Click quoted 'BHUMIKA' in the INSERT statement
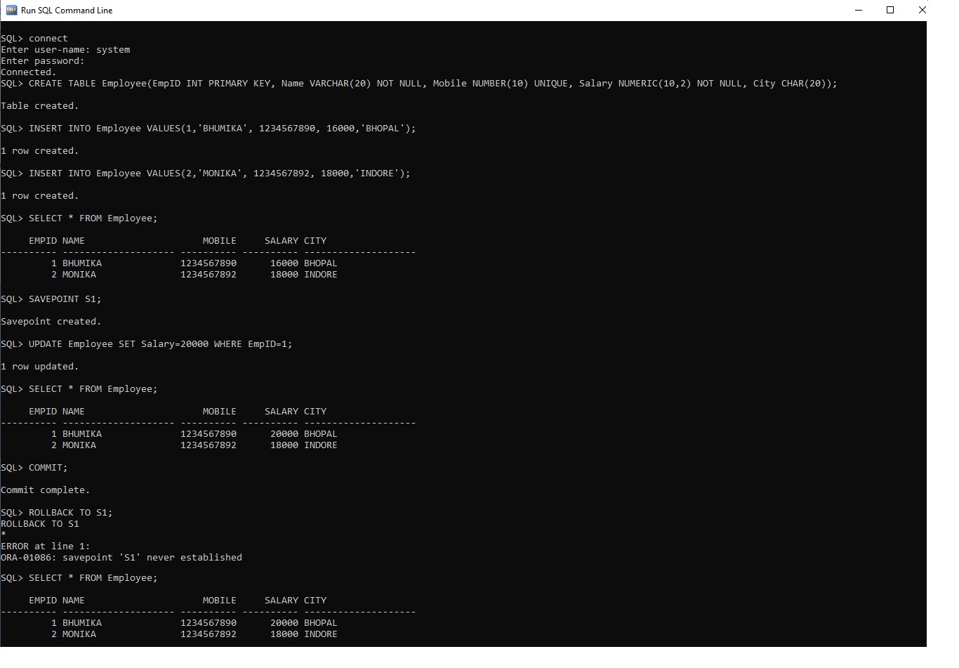Image resolution: width=959 pixels, height=668 pixels. point(223,129)
